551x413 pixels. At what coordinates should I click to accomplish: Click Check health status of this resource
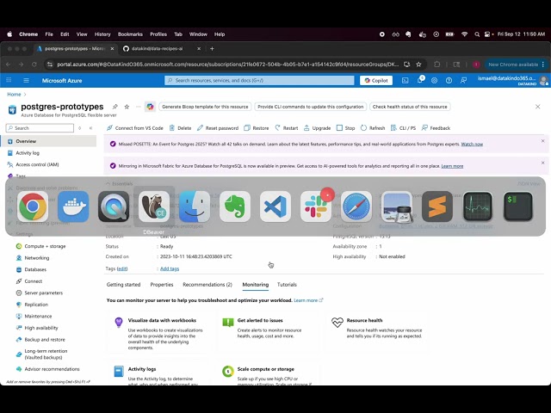(410, 107)
